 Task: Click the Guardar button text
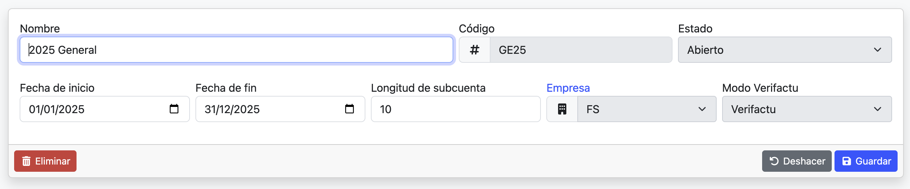pyautogui.click(x=873, y=161)
